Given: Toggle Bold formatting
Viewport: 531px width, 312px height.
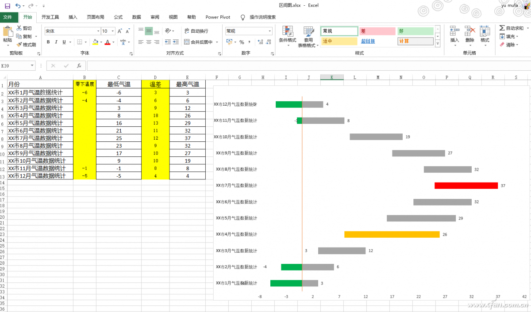Looking at the screenshot, I should 48,42.
